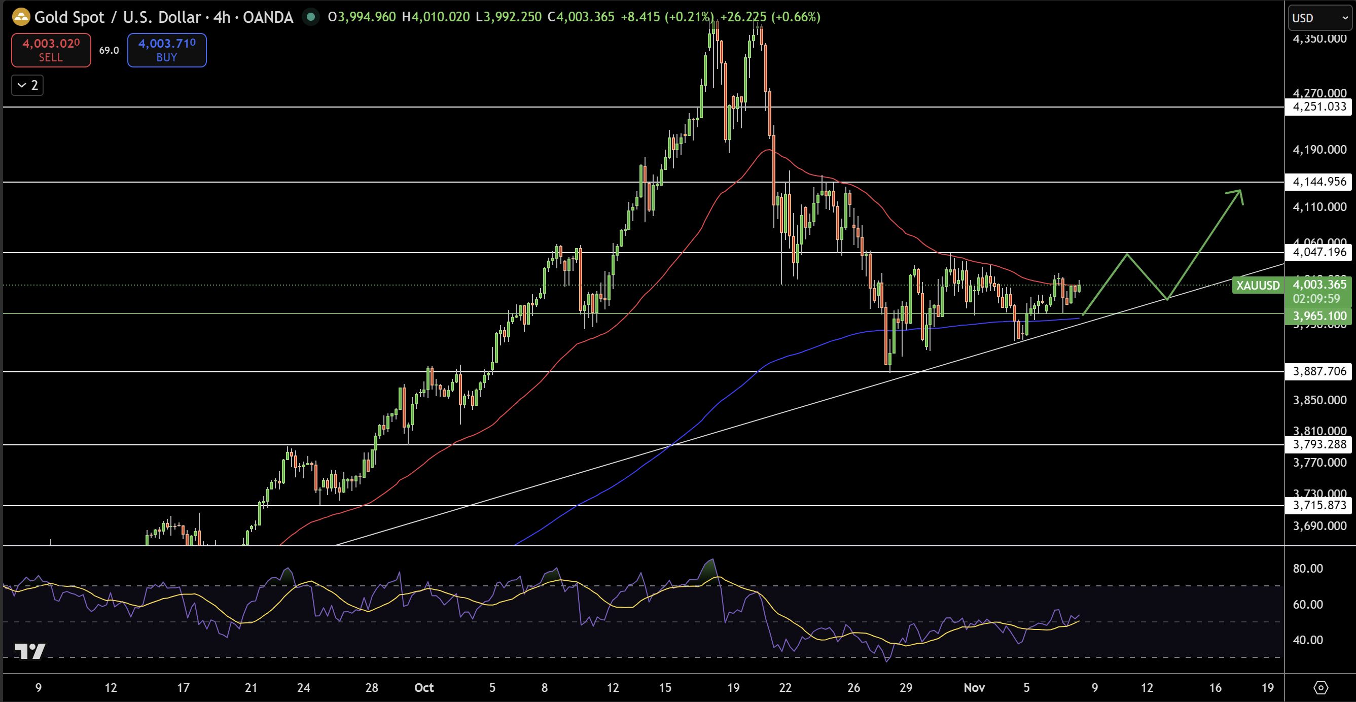This screenshot has width=1356, height=702.
Task: Click the spread value 69.0 between sell and buy
Action: click(x=108, y=50)
